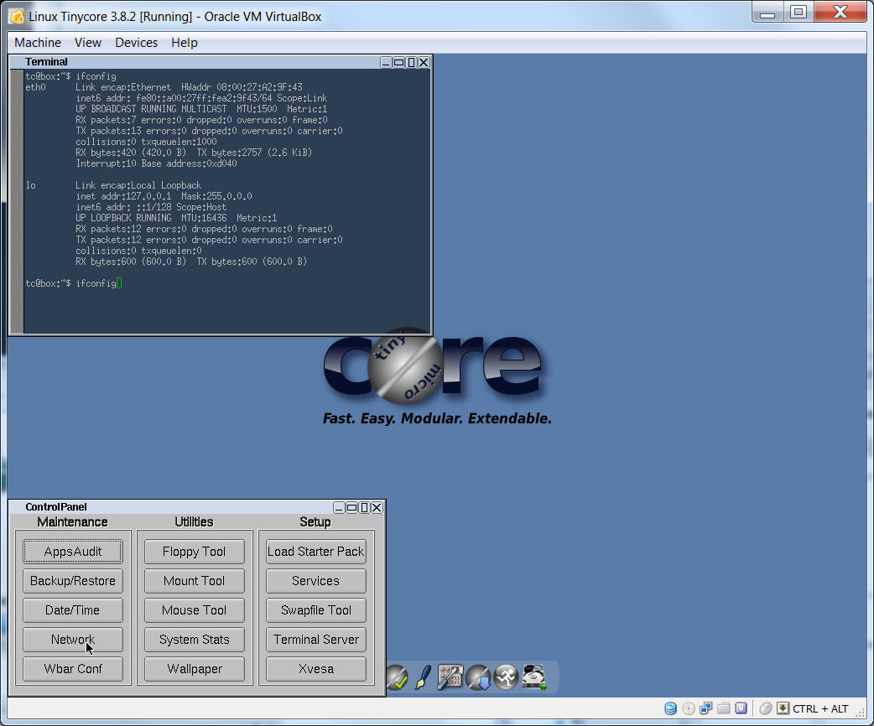
Task: Maximize the Terminal window
Action: point(398,62)
